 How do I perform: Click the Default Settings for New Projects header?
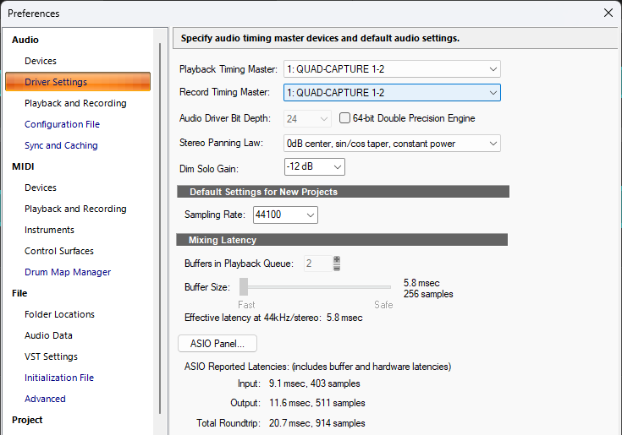pos(343,192)
